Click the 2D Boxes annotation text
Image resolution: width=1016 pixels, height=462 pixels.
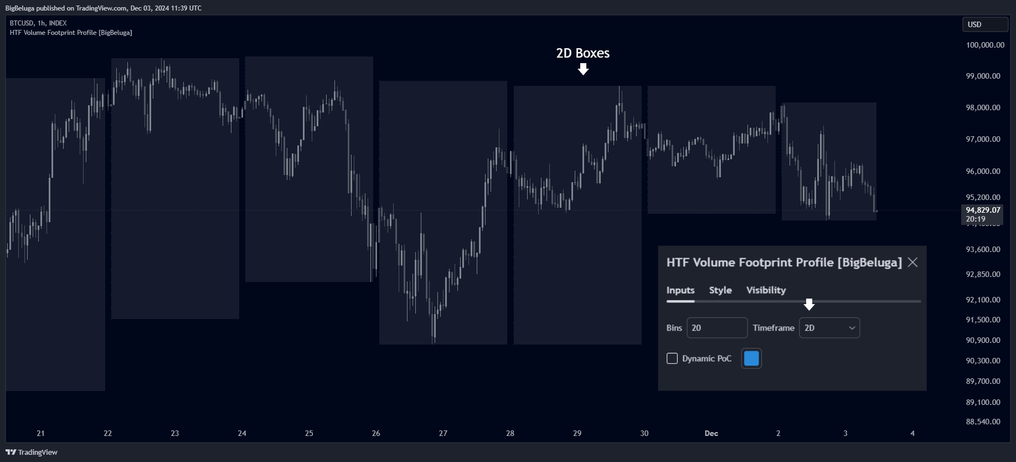[x=583, y=53]
